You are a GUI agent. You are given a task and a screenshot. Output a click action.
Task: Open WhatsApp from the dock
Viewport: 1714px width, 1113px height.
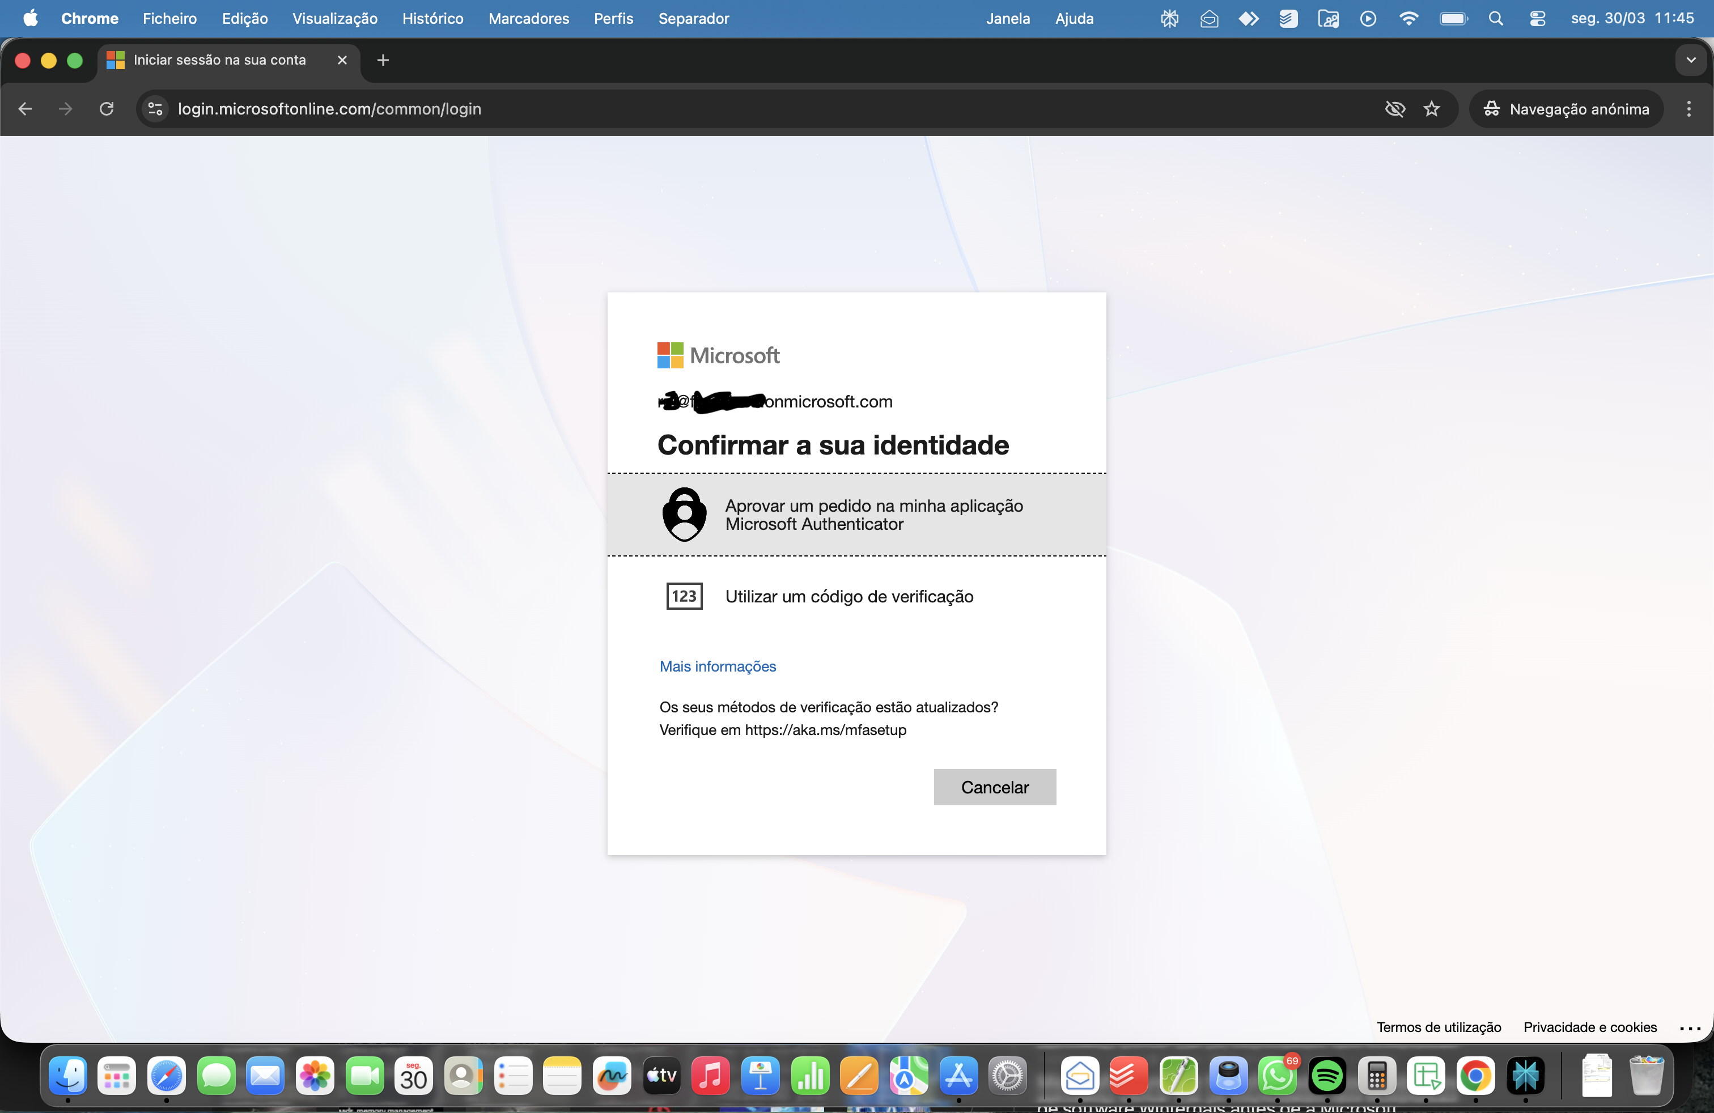tap(1277, 1076)
